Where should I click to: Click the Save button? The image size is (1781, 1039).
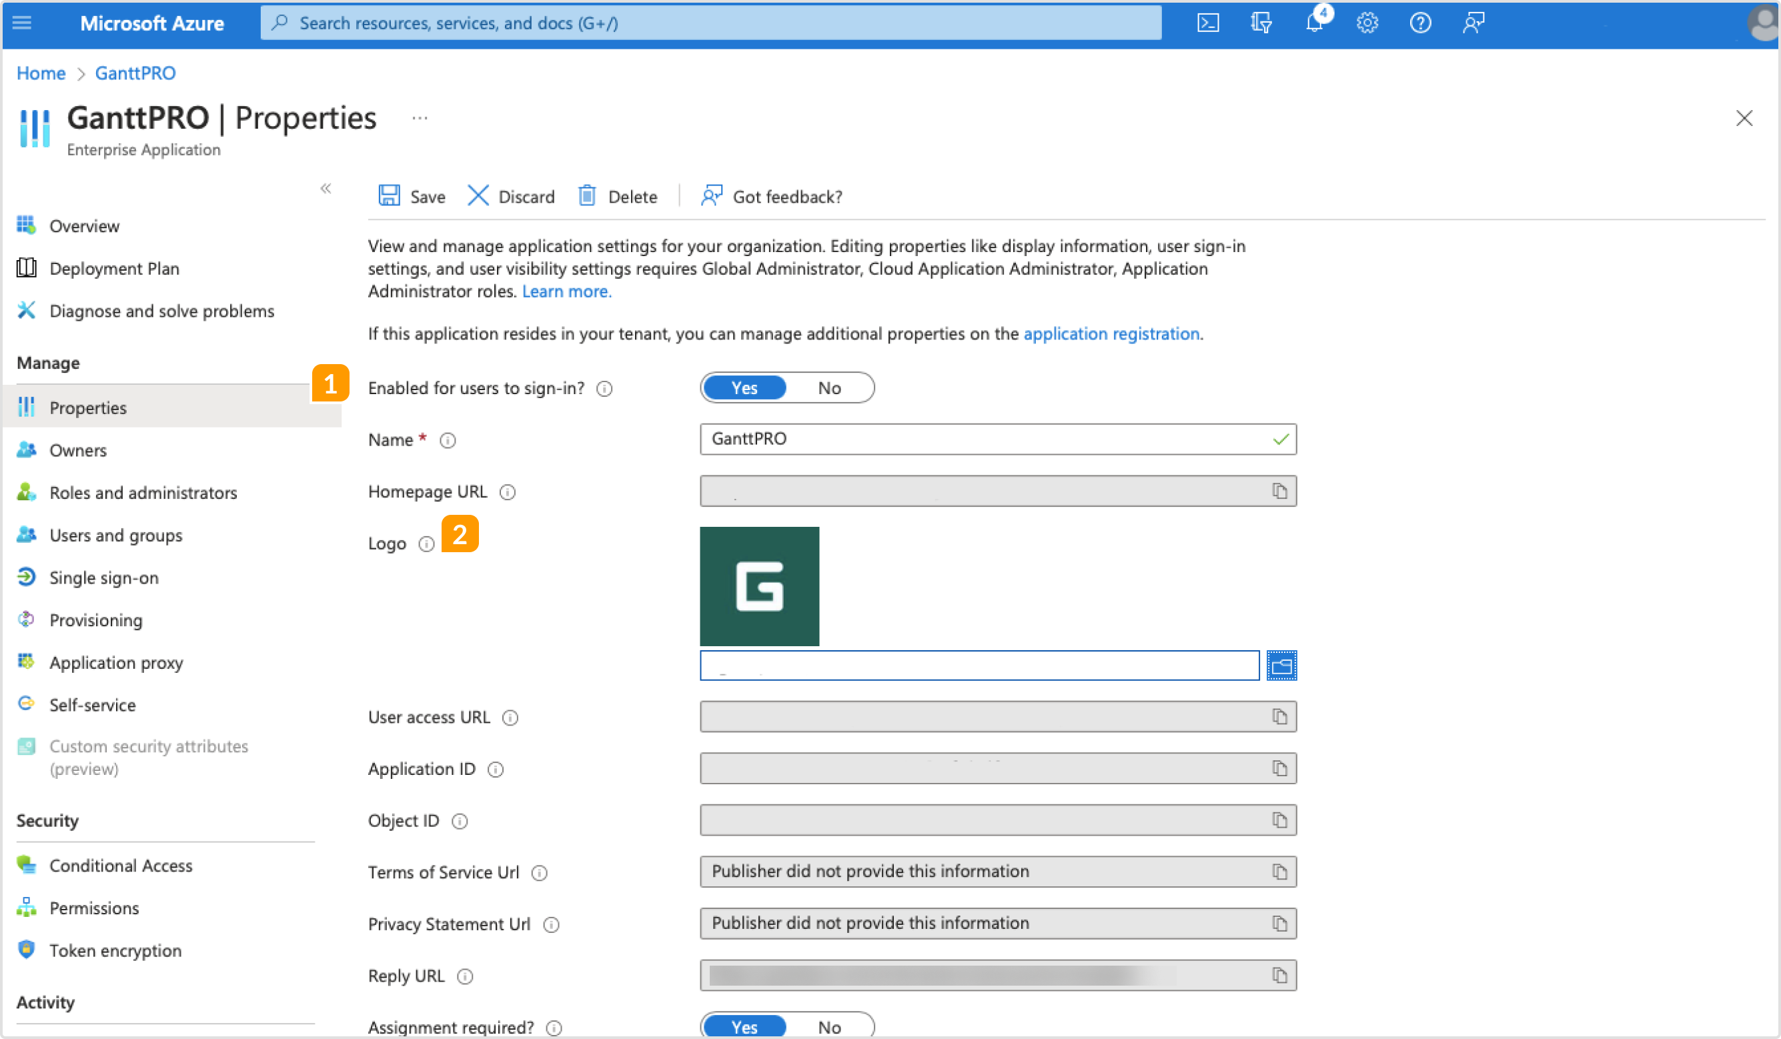(x=412, y=196)
